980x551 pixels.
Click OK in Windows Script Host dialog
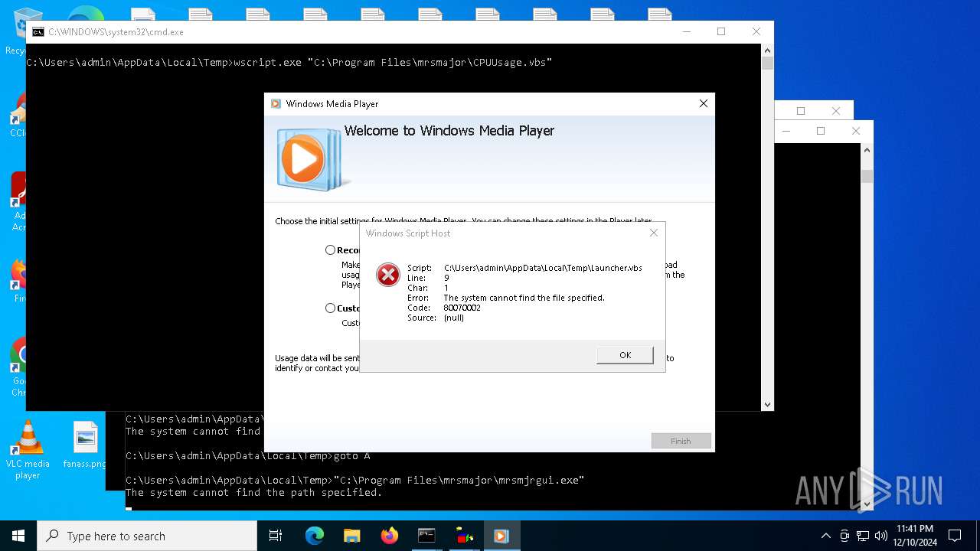(625, 355)
